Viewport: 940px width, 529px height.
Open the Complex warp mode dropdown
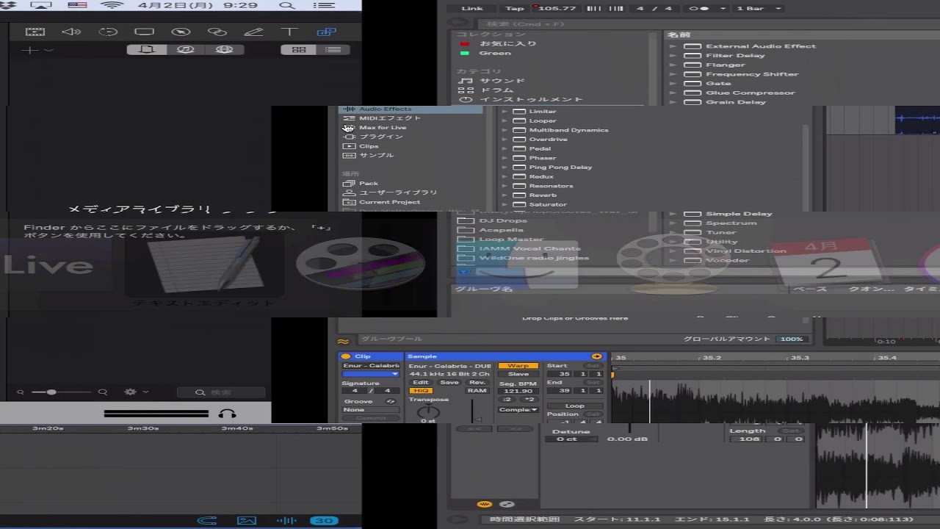click(x=518, y=409)
